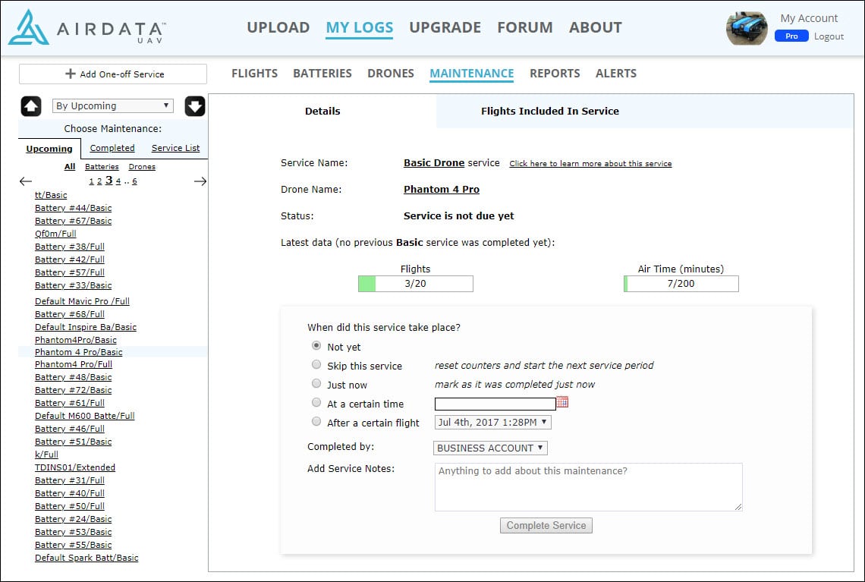The height and width of the screenshot is (582, 865).
Task: Open the 'By Upcoming' sort dropdown
Action: (x=112, y=106)
